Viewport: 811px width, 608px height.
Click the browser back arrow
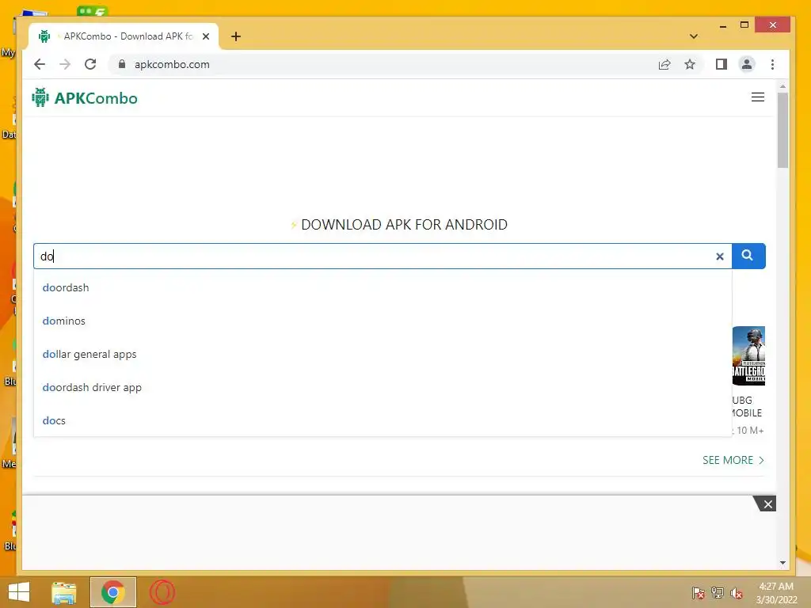[40, 64]
